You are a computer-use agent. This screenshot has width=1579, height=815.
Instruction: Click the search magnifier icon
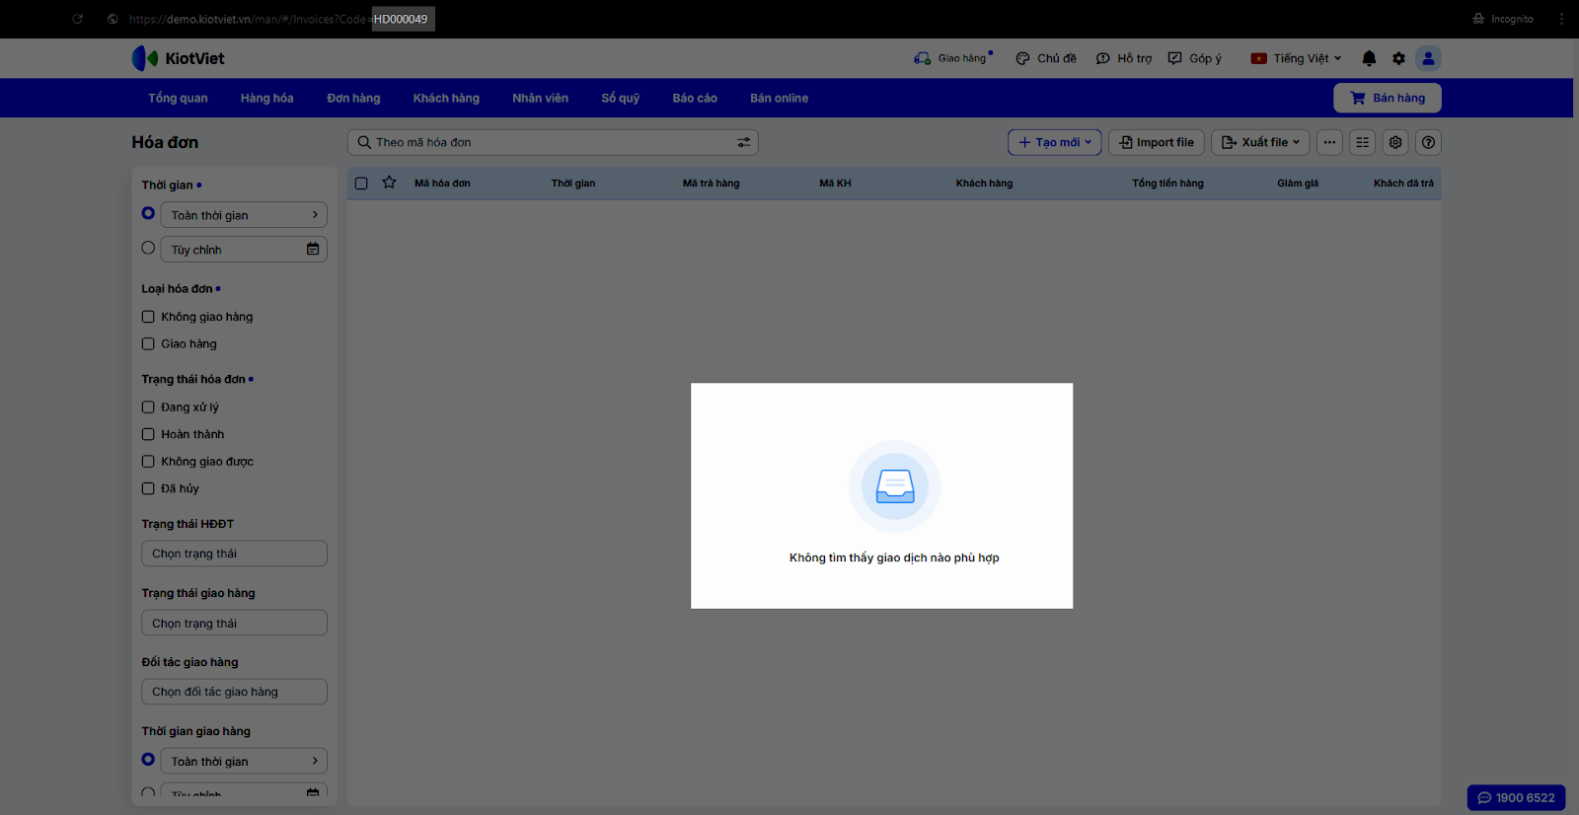click(364, 142)
